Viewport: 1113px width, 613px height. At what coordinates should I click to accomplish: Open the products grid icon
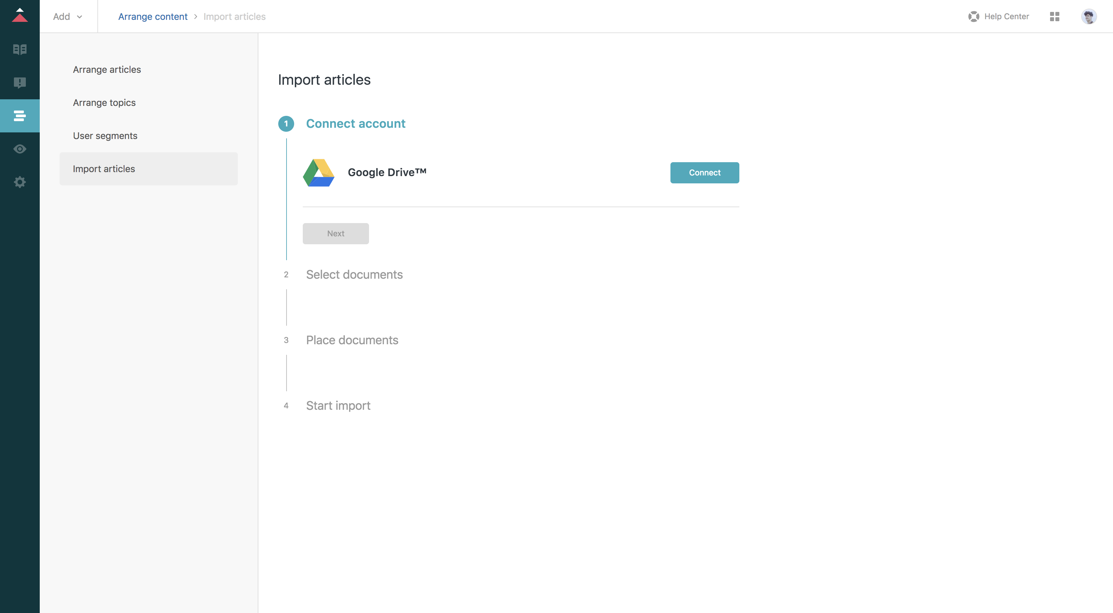1054,17
